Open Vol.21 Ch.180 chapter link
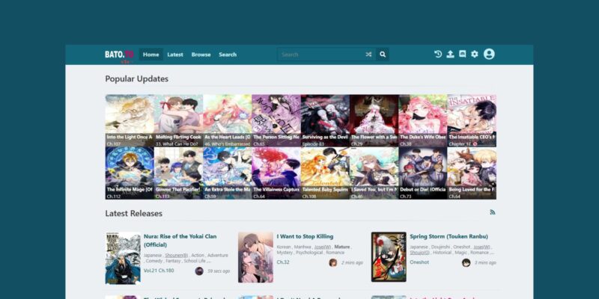599x299 pixels. pos(159,271)
